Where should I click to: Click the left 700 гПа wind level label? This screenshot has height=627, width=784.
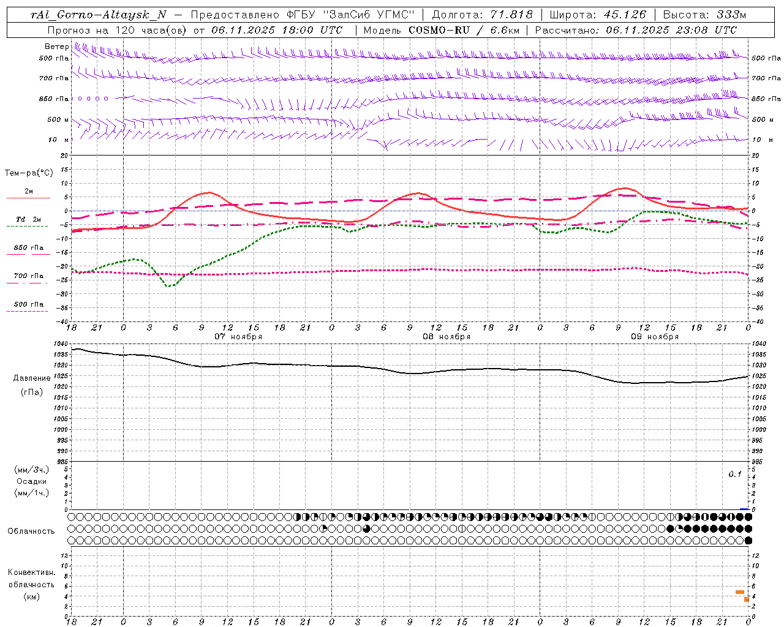pyautogui.click(x=54, y=78)
